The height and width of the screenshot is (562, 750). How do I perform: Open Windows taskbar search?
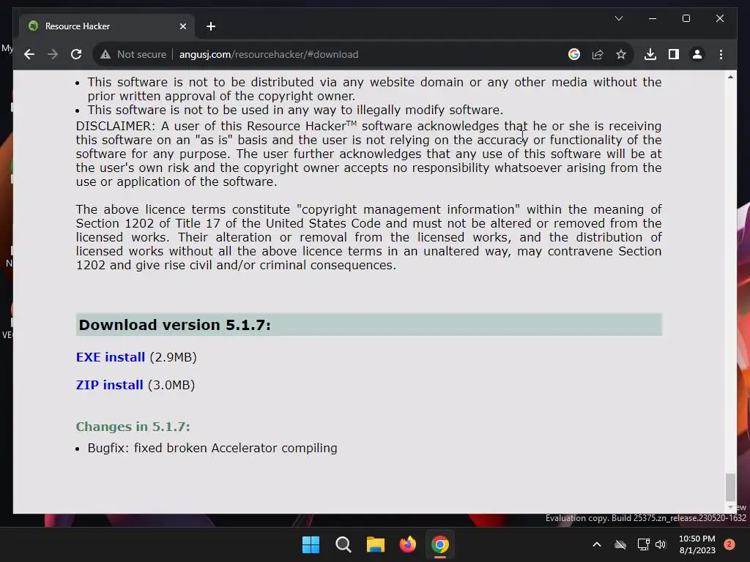click(x=343, y=544)
